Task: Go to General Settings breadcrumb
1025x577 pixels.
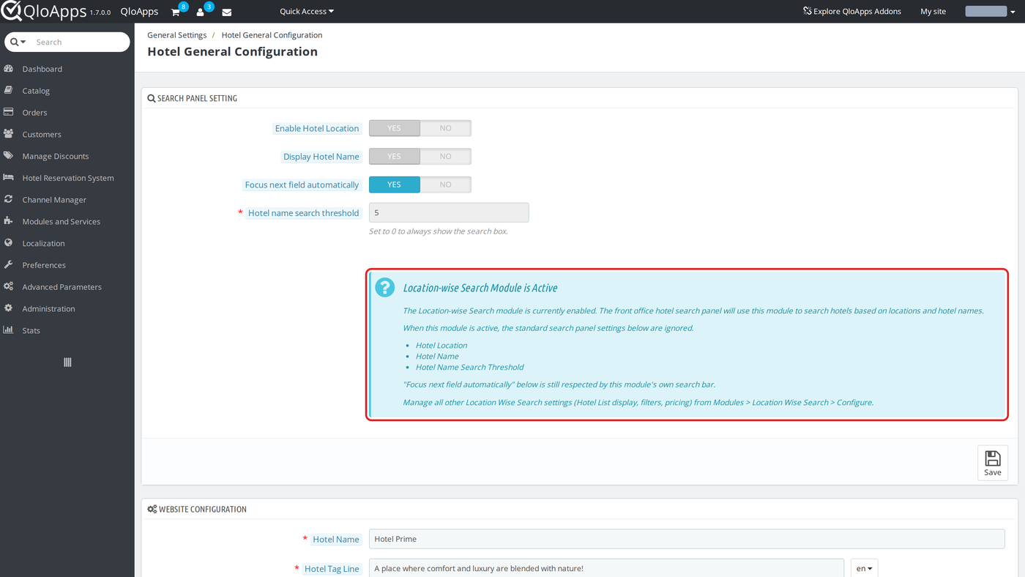Action: (177, 35)
